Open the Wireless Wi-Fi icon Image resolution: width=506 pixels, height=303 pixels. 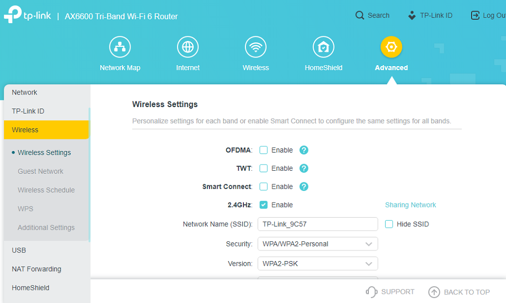tap(256, 47)
